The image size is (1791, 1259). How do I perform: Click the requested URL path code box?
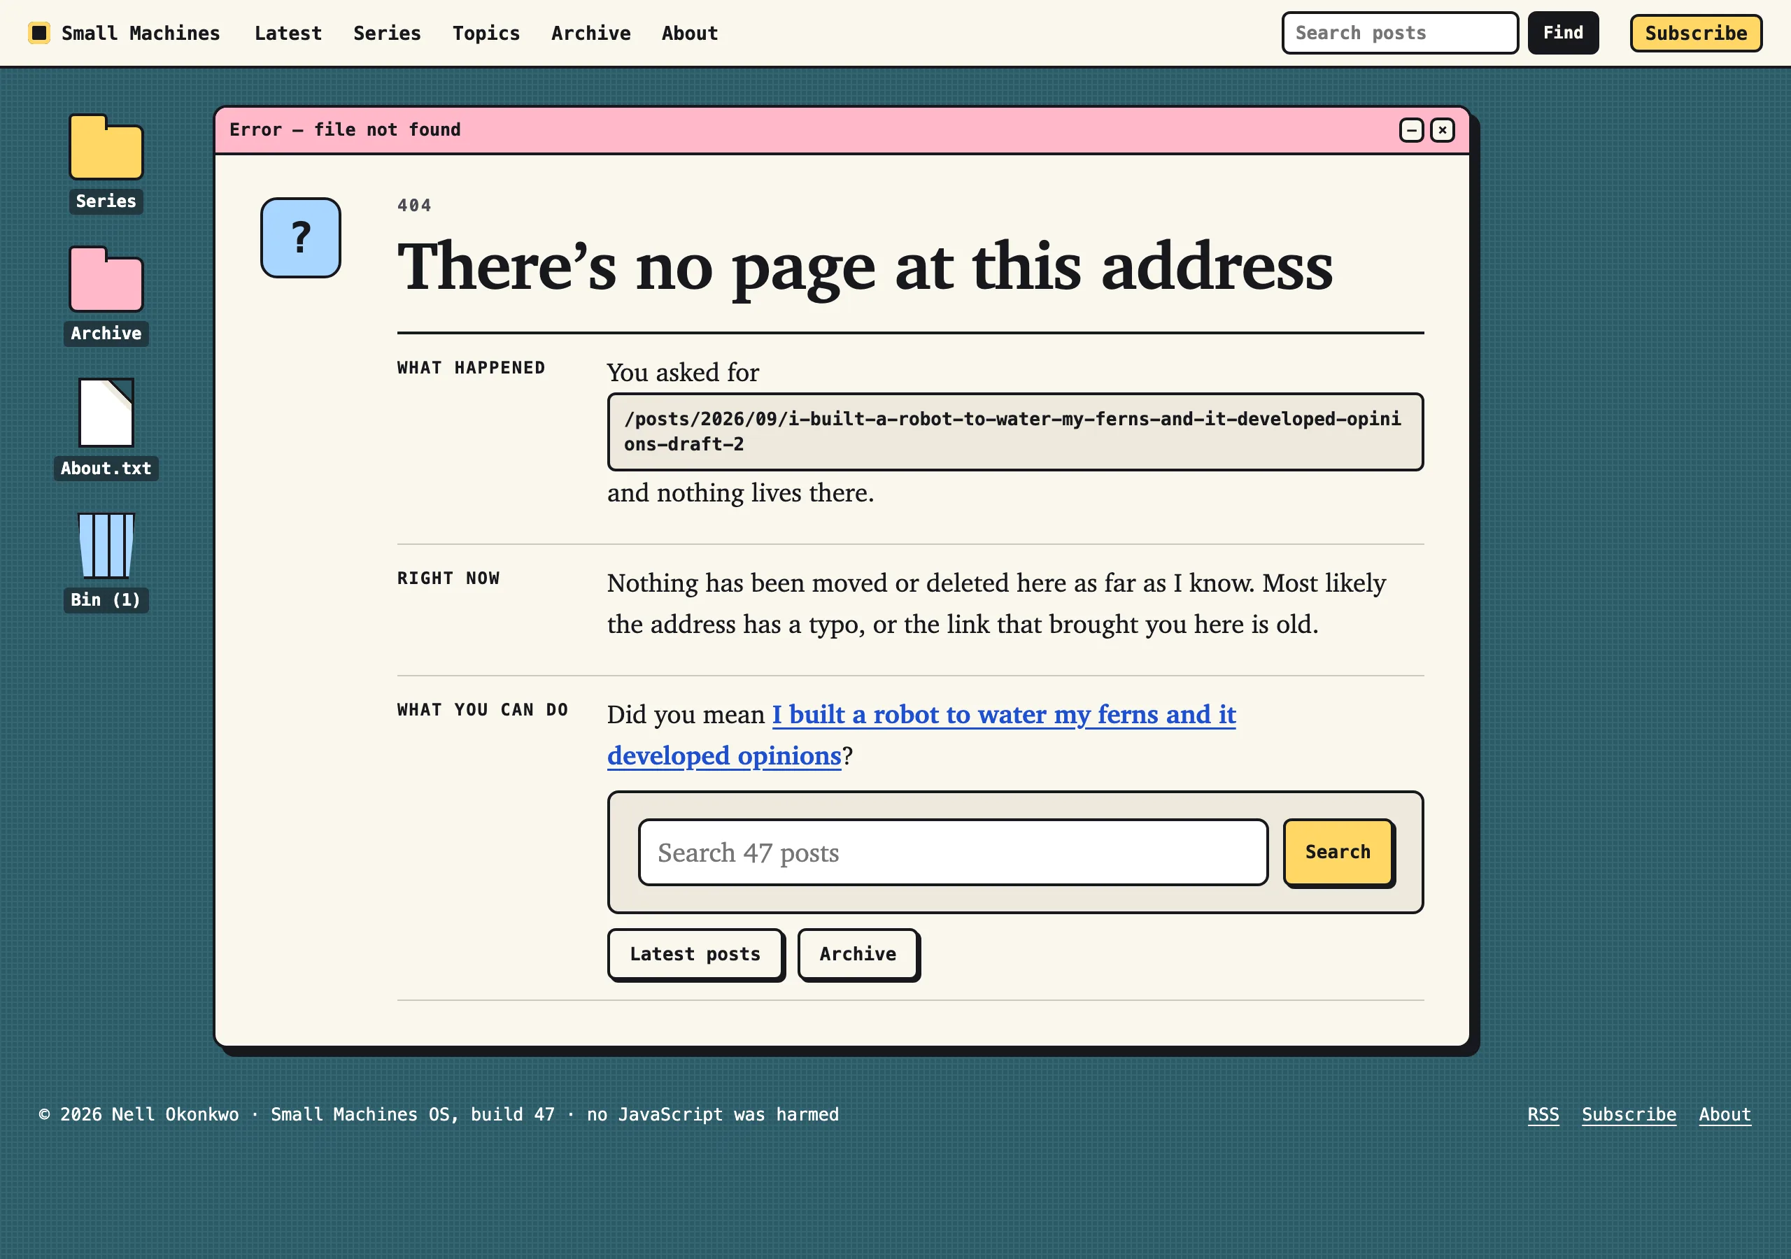[x=1015, y=432]
